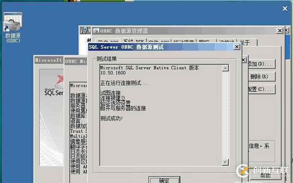This screenshot has width=293, height=183.
Task: Click the 'Microsoft SQL Server Native Client 版本' line
Action: click(x=149, y=68)
